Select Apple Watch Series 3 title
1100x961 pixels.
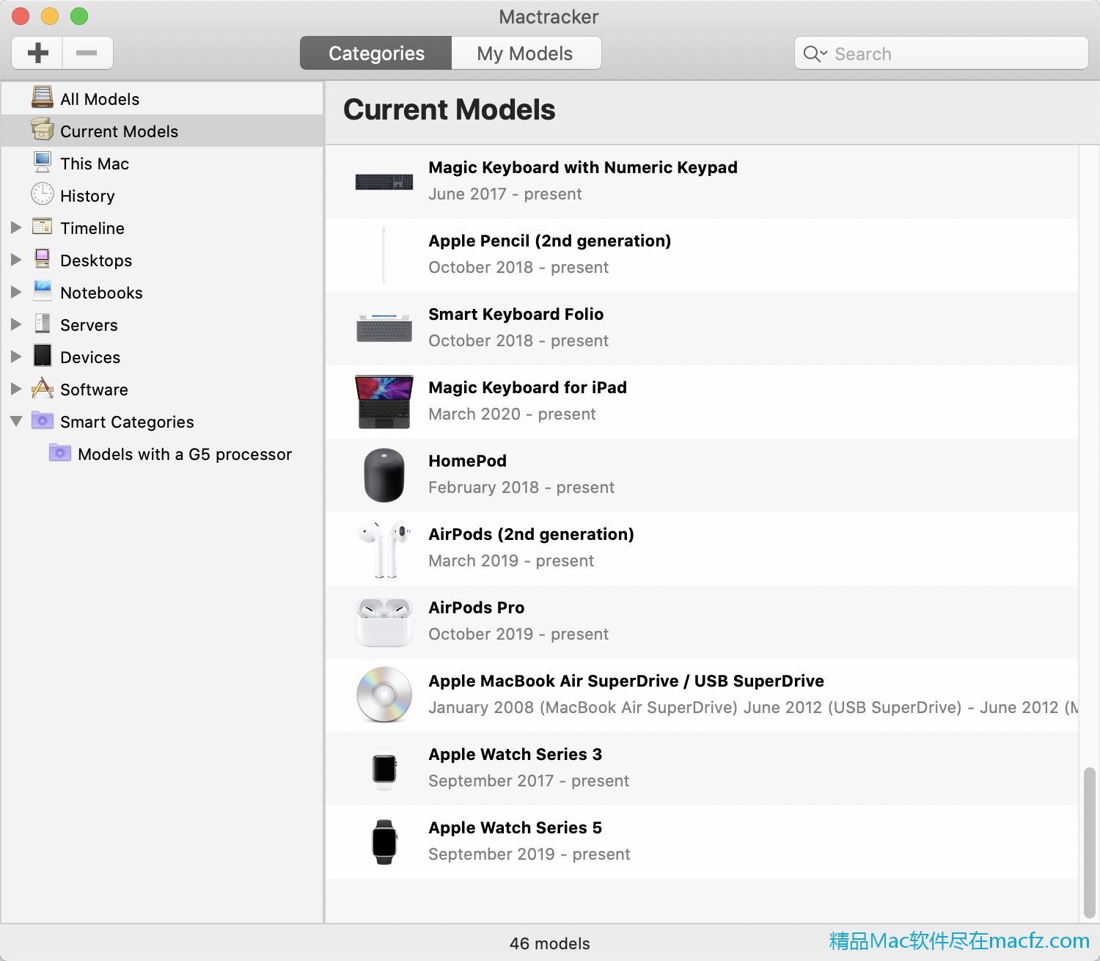(516, 754)
